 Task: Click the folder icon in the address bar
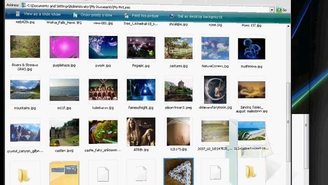pyautogui.click(x=24, y=6)
